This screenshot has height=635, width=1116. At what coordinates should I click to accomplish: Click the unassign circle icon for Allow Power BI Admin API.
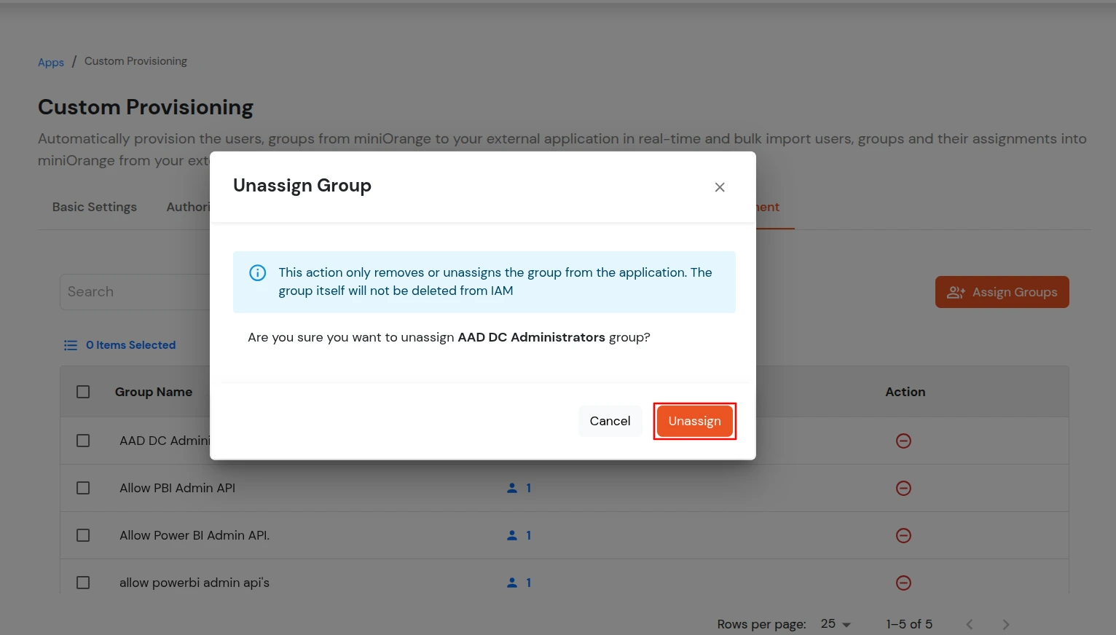[x=903, y=535]
